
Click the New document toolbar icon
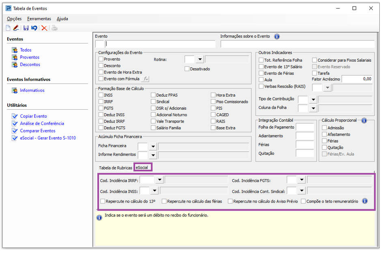(x=8, y=28)
